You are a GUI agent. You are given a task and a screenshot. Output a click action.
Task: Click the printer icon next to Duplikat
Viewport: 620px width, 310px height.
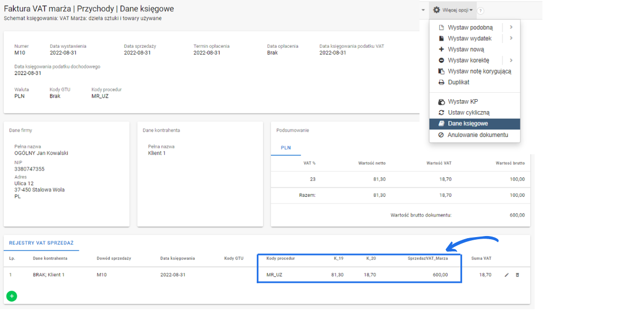click(x=442, y=82)
